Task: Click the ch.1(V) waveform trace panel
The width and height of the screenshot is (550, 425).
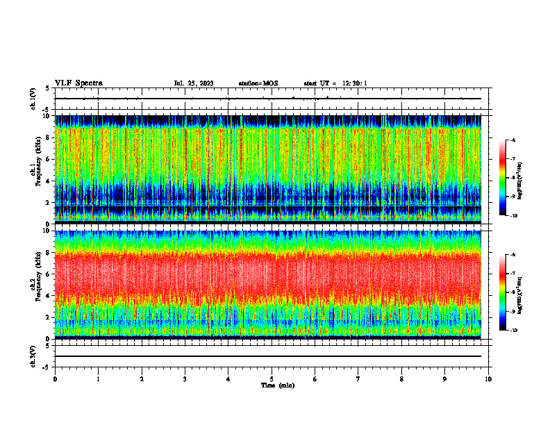Action: (272, 99)
